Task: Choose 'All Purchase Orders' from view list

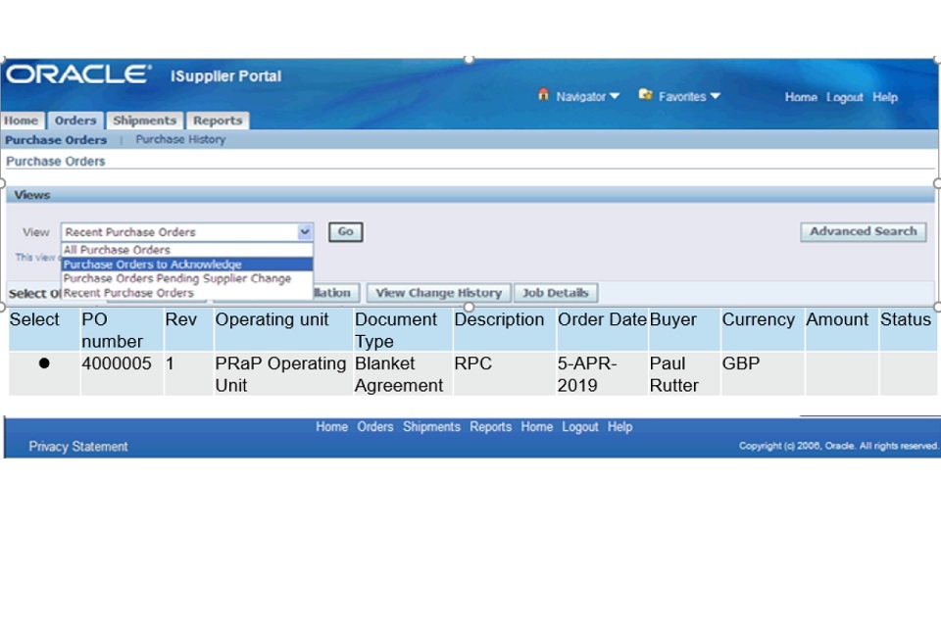Action: (117, 250)
